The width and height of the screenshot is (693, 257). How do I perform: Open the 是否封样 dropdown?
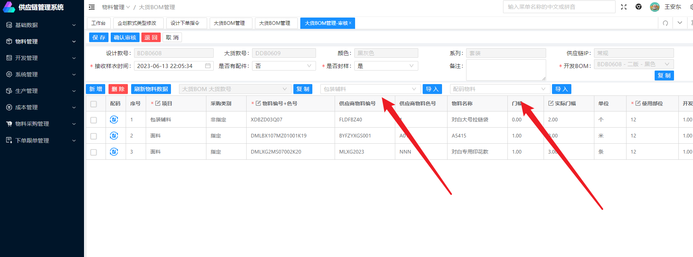coord(386,66)
